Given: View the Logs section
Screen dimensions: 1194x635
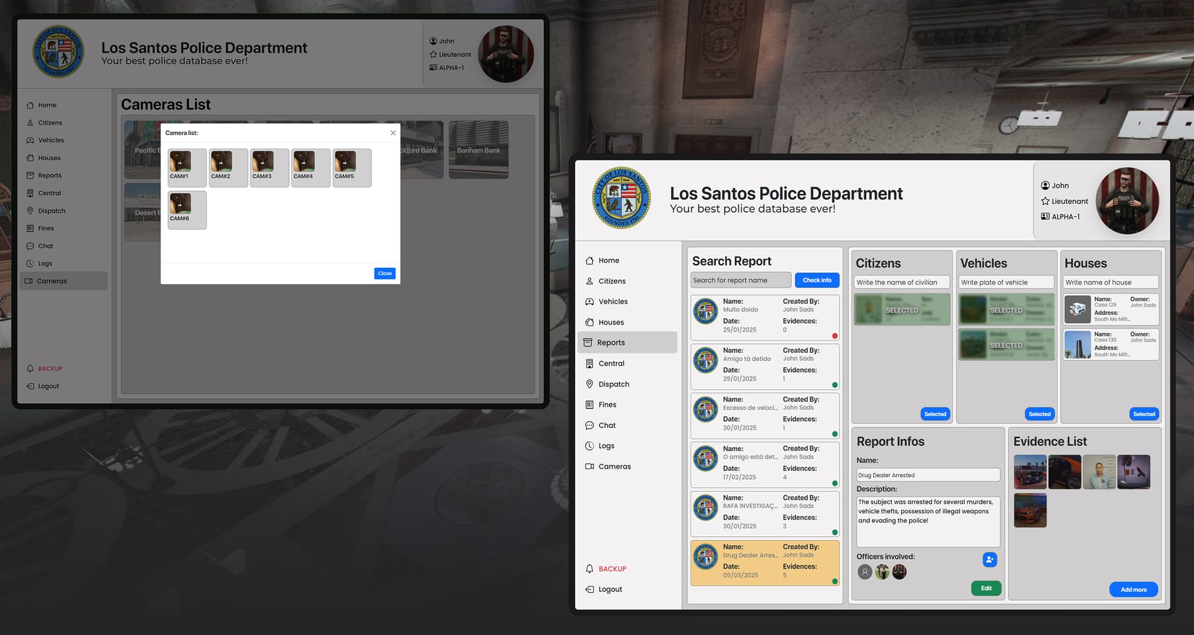Looking at the screenshot, I should click(x=605, y=445).
